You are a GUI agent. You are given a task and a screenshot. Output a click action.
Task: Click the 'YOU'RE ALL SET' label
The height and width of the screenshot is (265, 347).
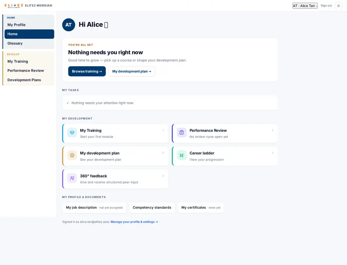(x=81, y=45)
